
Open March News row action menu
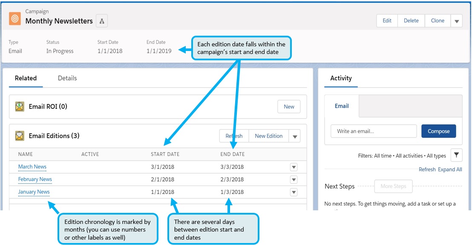point(294,167)
